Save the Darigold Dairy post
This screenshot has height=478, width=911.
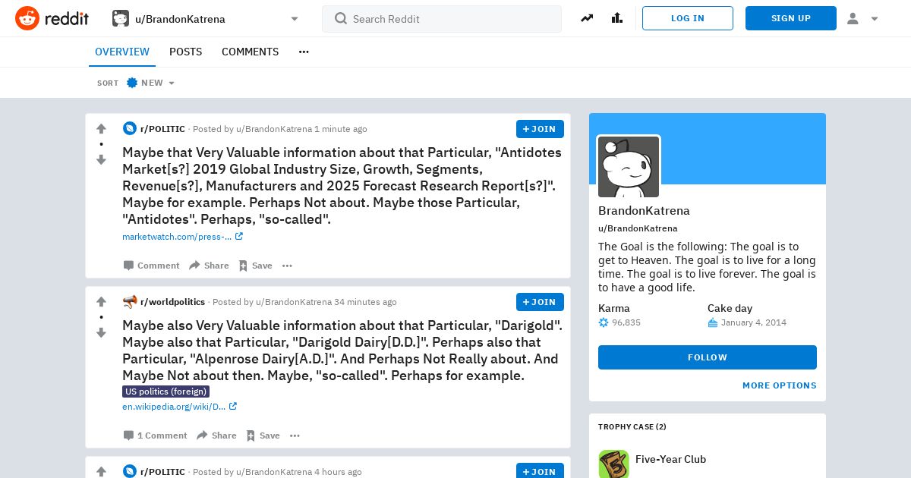click(263, 436)
